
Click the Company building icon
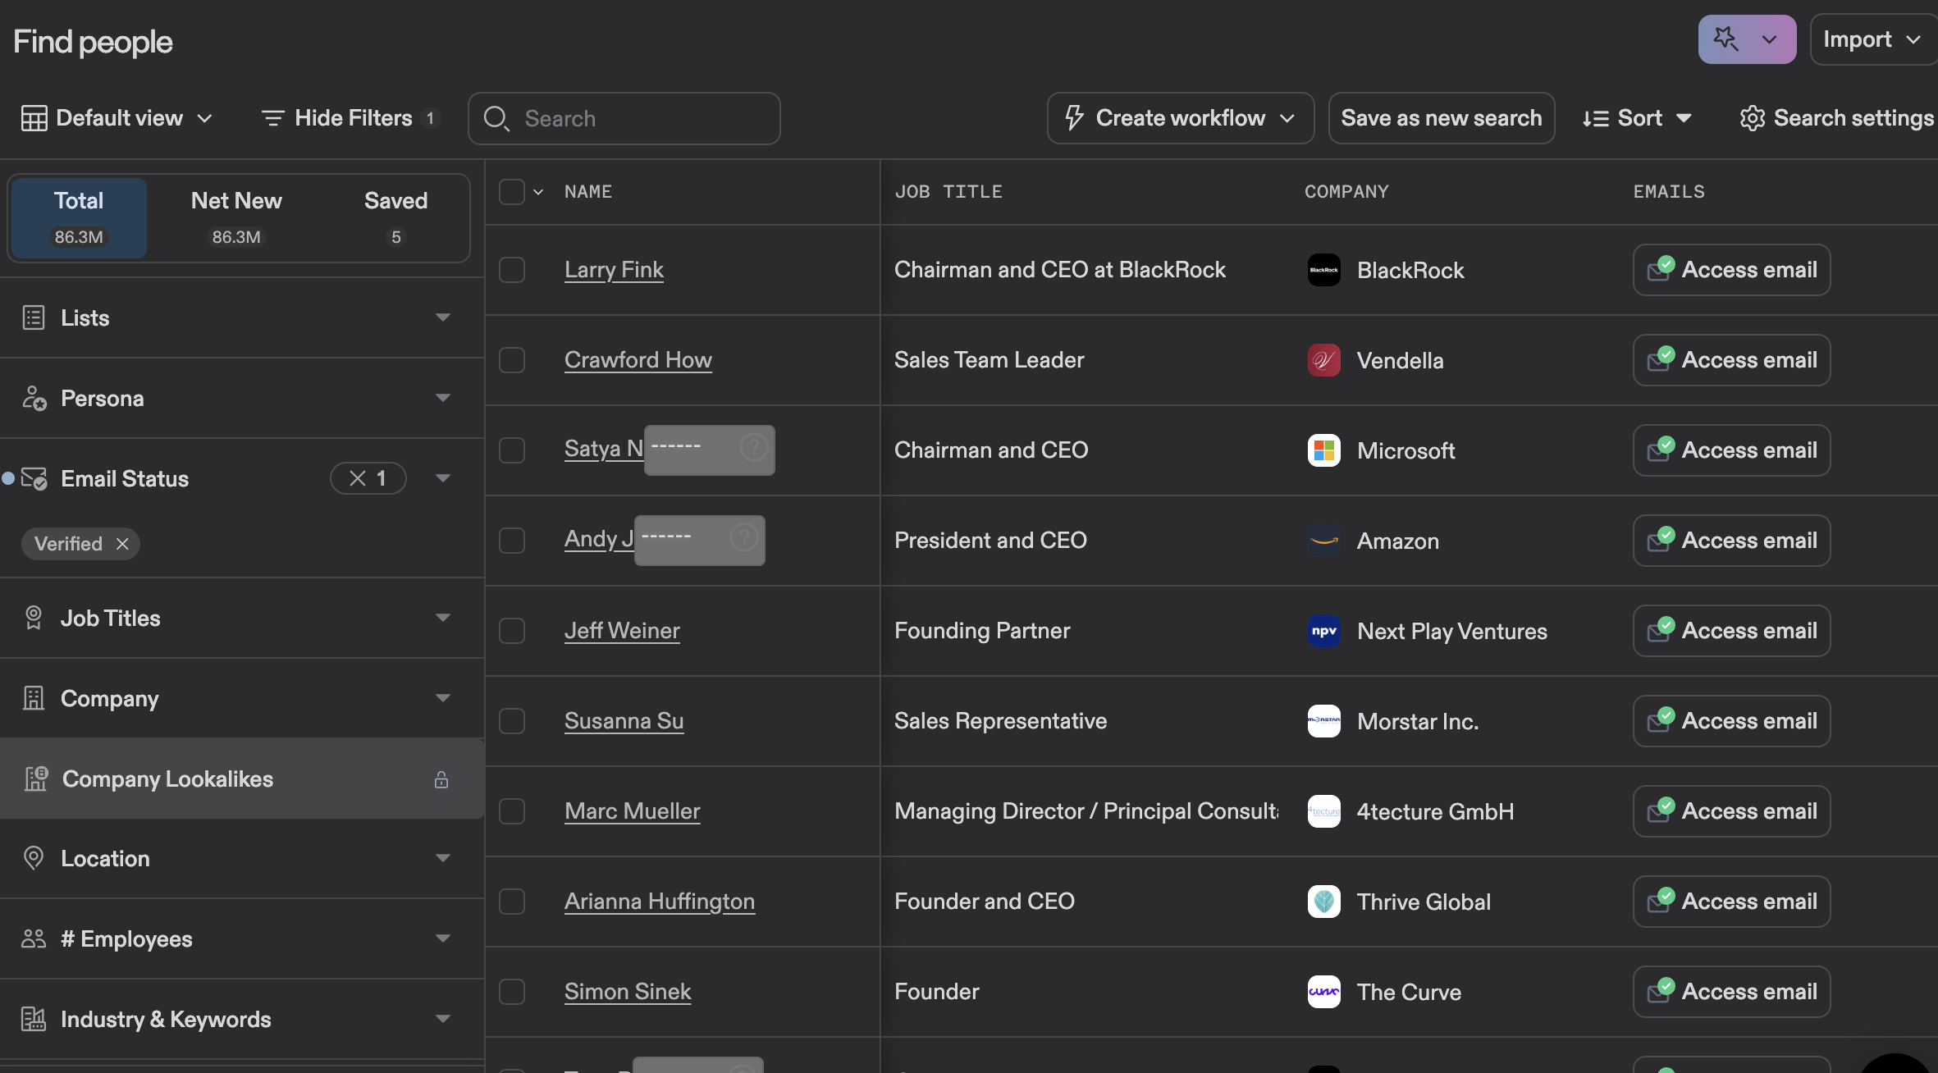tap(34, 698)
